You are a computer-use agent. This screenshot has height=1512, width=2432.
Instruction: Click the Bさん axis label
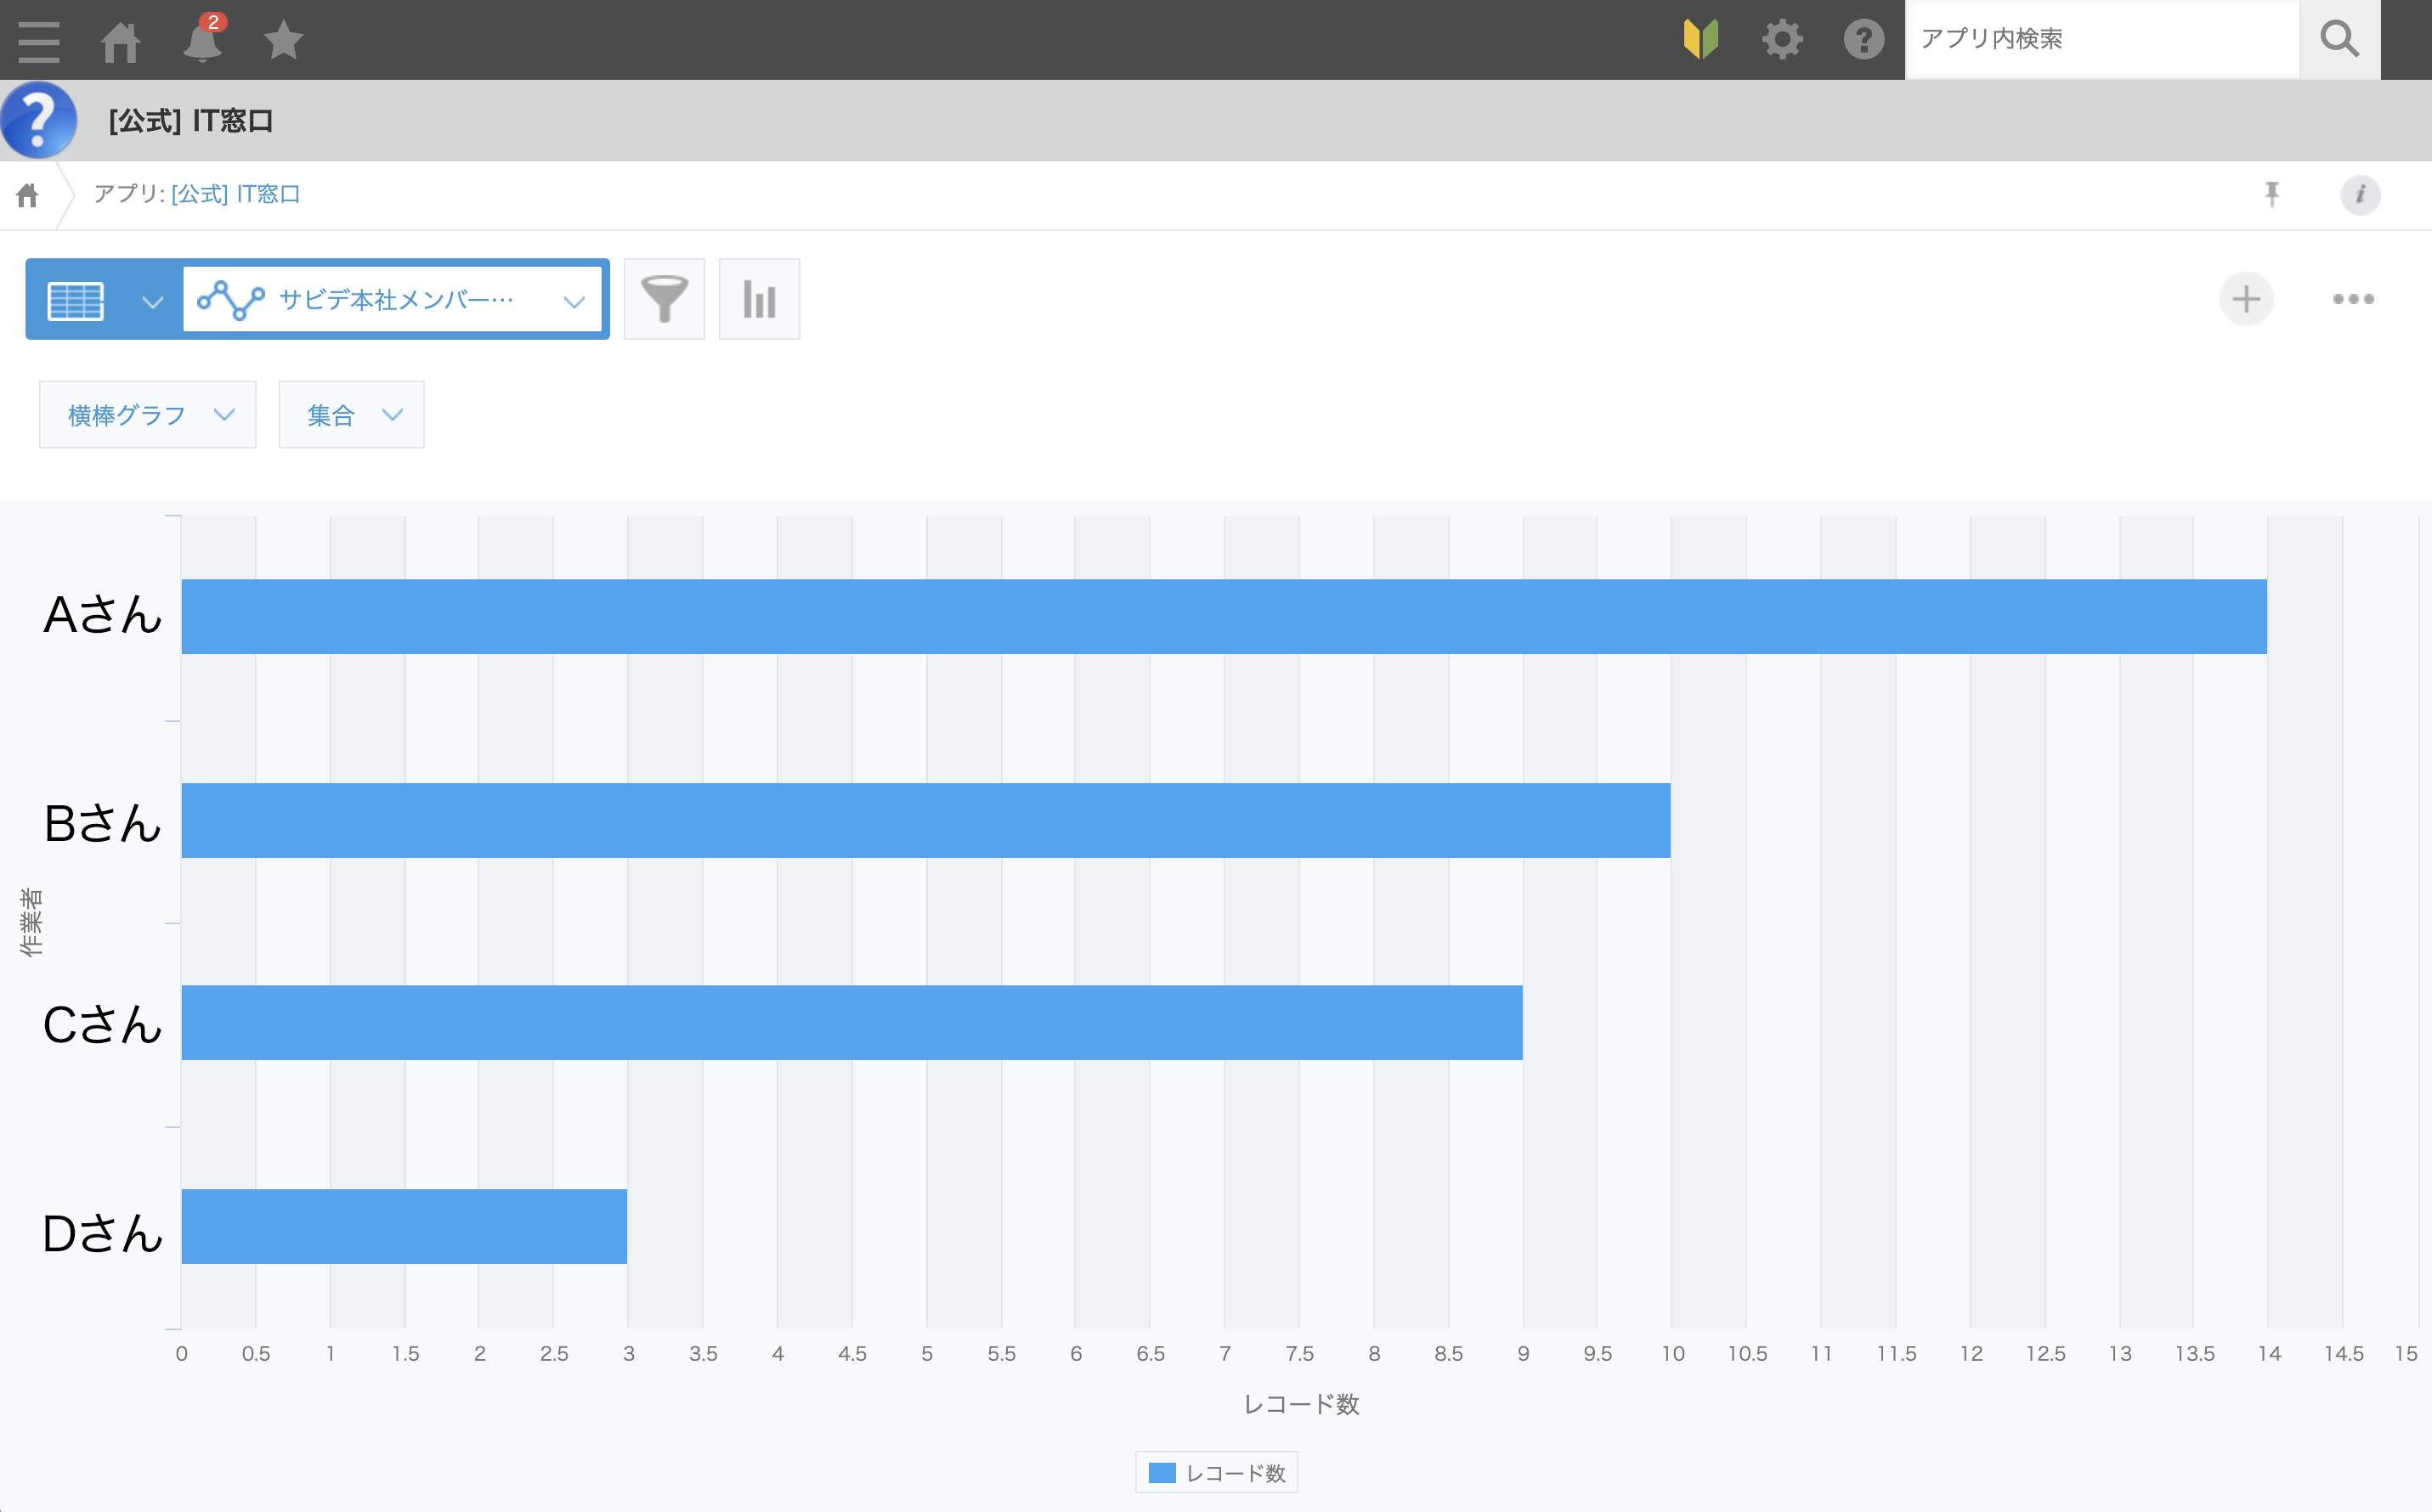102,823
